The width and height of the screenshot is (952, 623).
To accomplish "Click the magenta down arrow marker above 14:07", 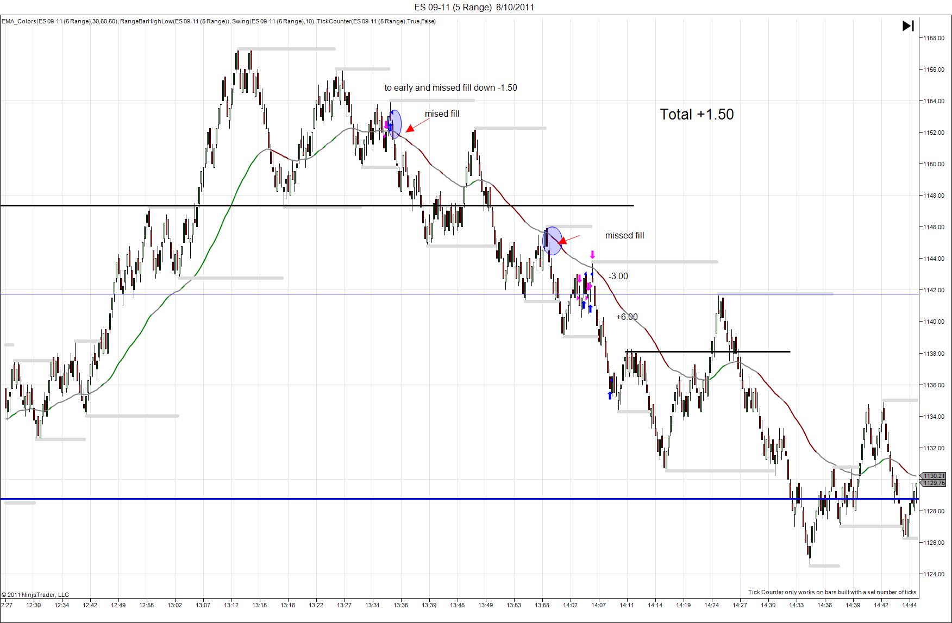I will [593, 254].
